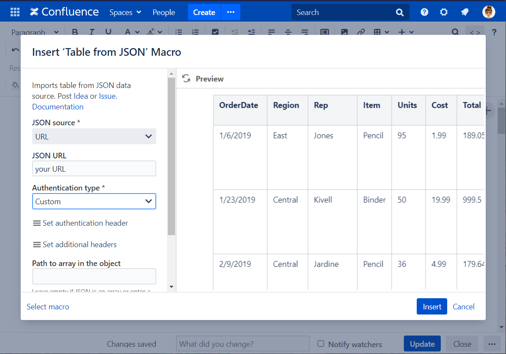Image resolution: width=506 pixels, height=354 pixels.
Task: Open the Confluence app switcher grid
Action: click(x=15, y=12)
